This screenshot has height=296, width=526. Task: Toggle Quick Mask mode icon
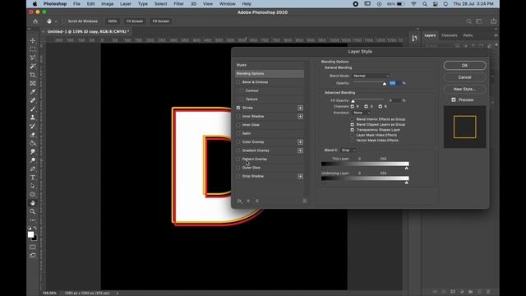33,247
